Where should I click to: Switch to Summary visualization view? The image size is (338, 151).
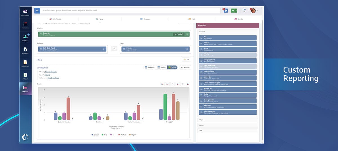tap(150, 67)
